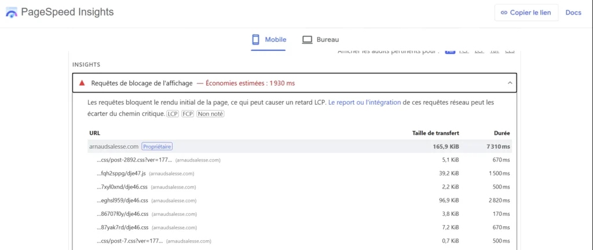Switch to the Mobile tab
This screenshot has height=250, width=593.
click(269, 39)
